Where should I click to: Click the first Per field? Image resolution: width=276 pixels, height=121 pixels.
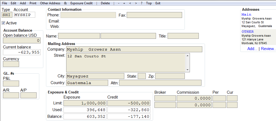coord(219,98)
